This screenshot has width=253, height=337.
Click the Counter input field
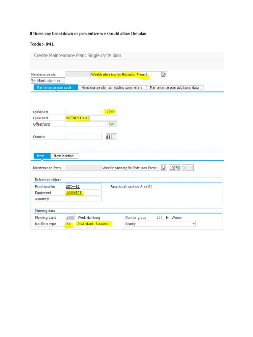point(83,137)
